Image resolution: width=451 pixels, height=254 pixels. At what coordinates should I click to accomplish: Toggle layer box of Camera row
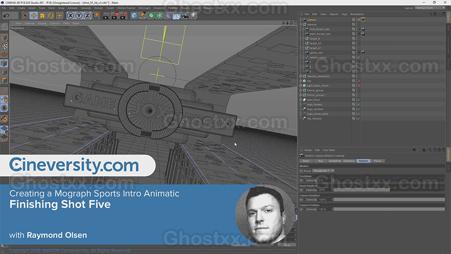354,19
